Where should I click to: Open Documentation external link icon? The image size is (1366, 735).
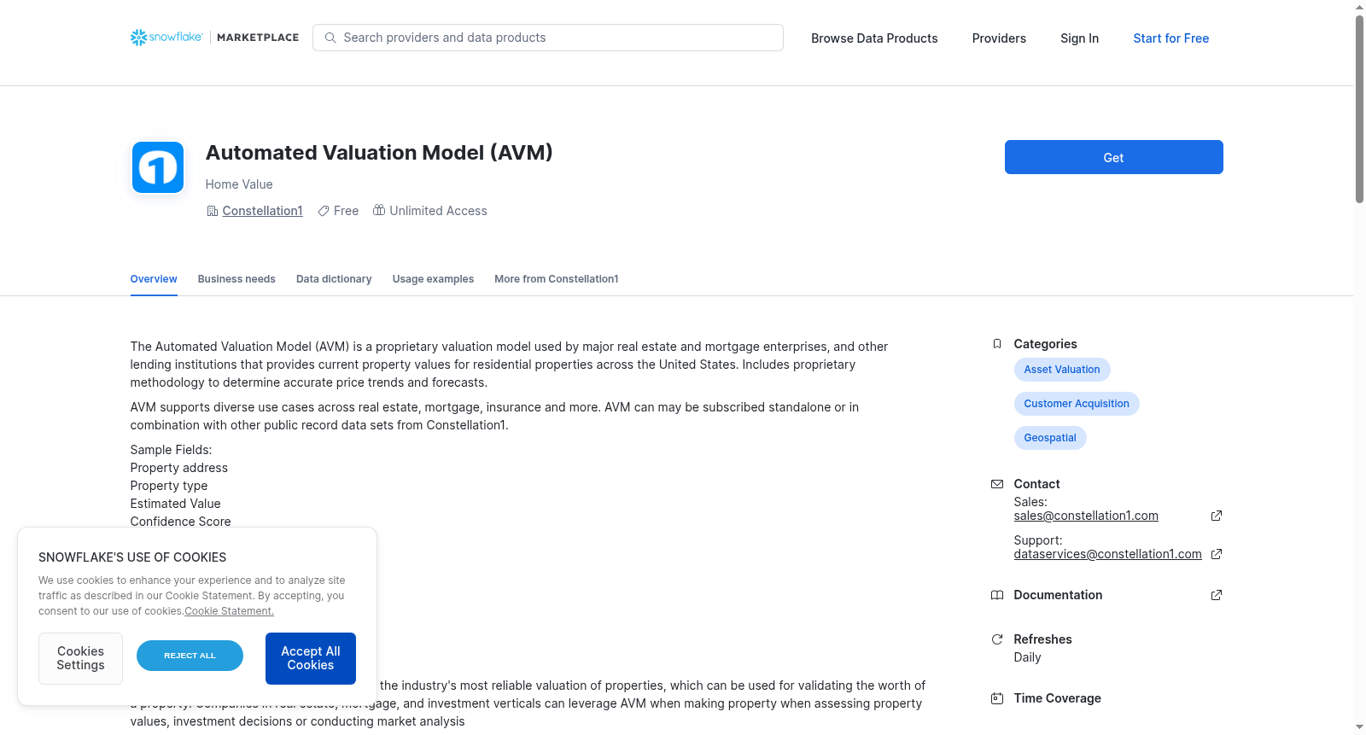click(1217, 595)
